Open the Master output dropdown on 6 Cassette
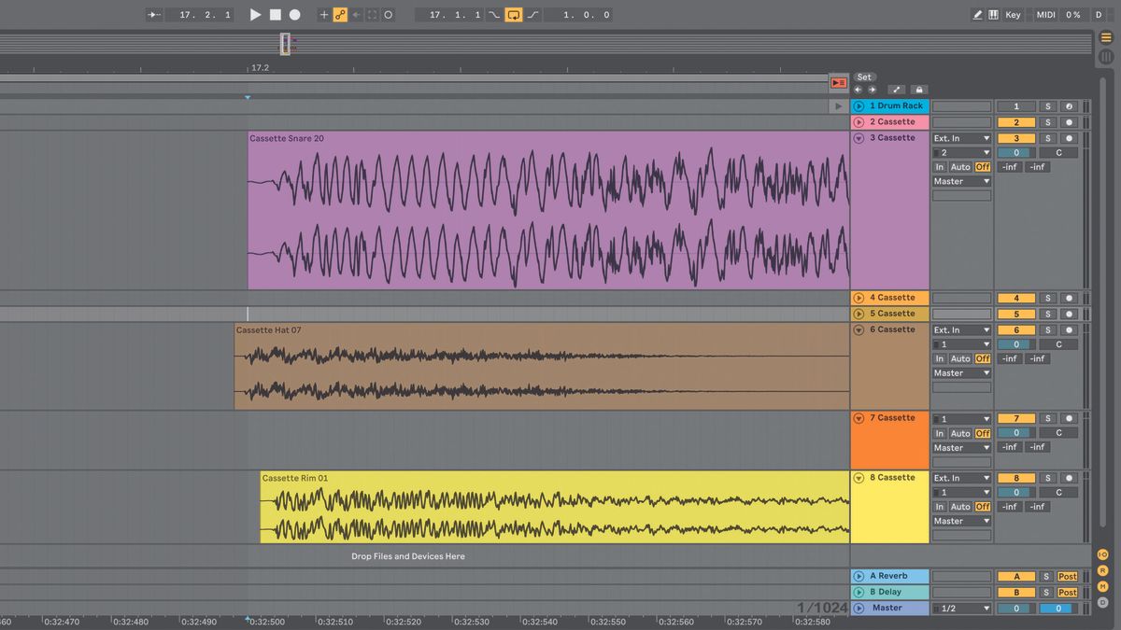 961,372
